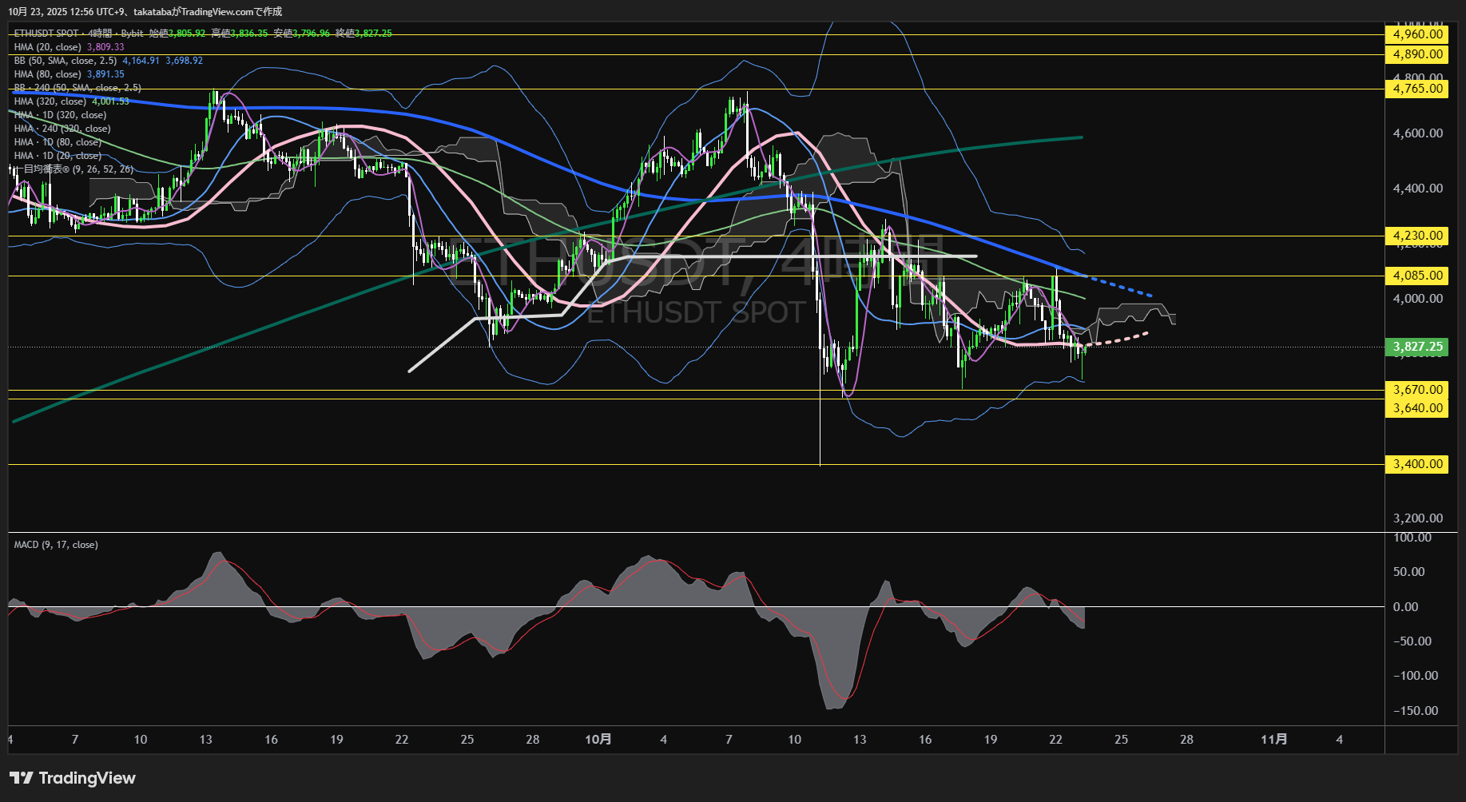Select the BB (50, SMA, close, 2.5) legend
1466x802 pixels.
tap(66, 61)
